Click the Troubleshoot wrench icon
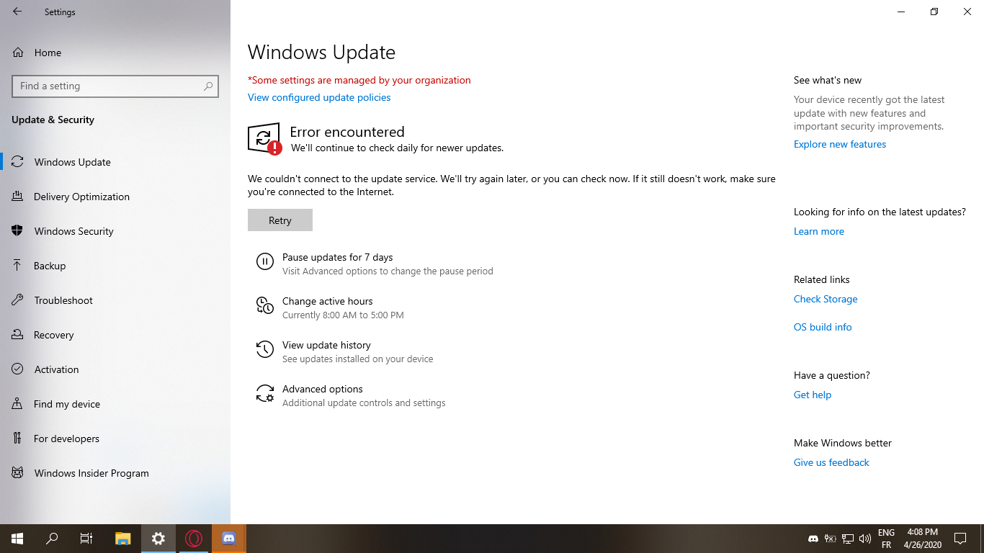This screenshot has height=553, width=984. (x=17, y=300)
